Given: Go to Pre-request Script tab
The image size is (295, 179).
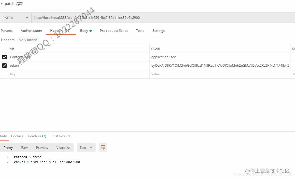Looking at the screenshot, I should pos(114,31).
